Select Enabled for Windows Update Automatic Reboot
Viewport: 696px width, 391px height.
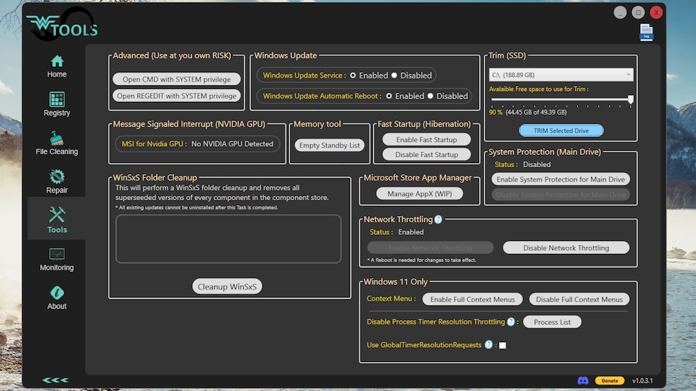389,96
